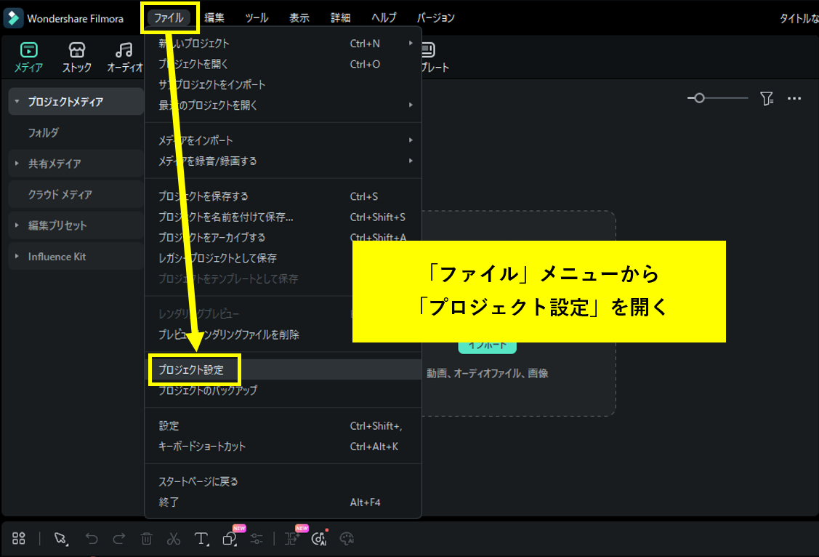Adjust the thumbnail size slider
The image size is (819, 557).
pos(699,98)
